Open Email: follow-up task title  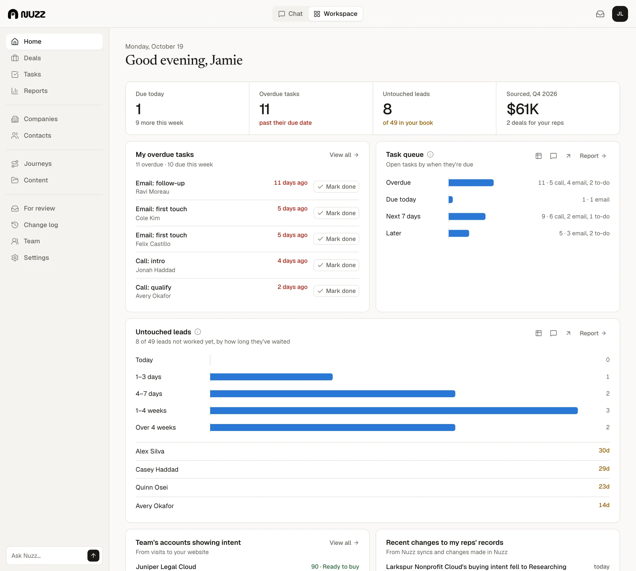point(160,183)
